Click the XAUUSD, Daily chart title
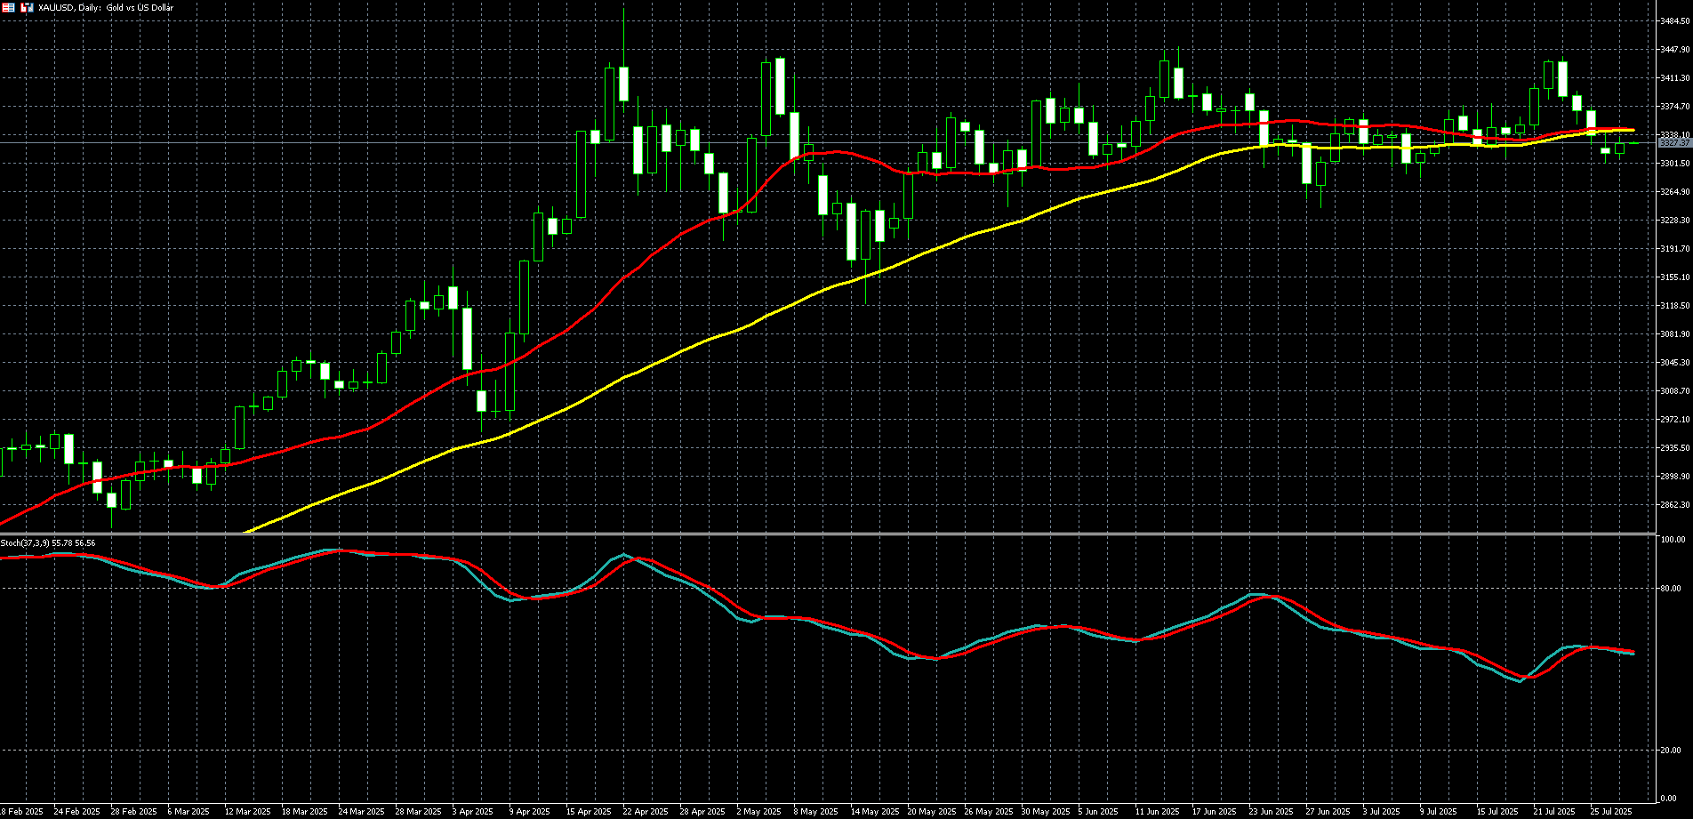 pyautogui.click(x=106, y=7)
